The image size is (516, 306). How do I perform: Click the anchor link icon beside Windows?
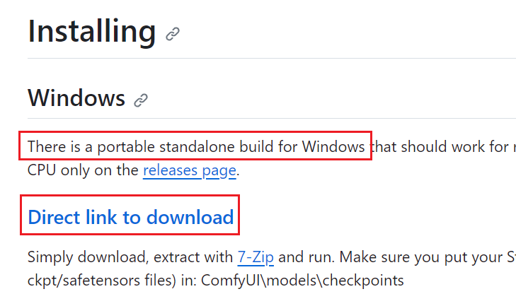click(x=141, y=100)
